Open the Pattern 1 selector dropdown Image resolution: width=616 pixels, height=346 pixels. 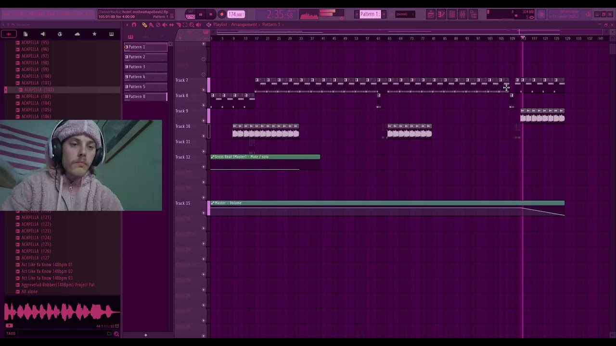click(x=370, y=14)
